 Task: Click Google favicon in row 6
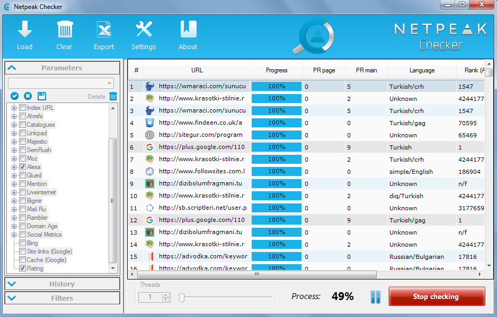pyautogui.click(x=149, y=147)
